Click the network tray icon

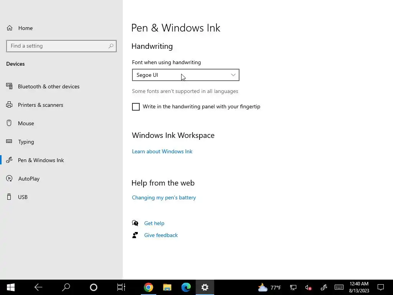(x=293, y=287)
